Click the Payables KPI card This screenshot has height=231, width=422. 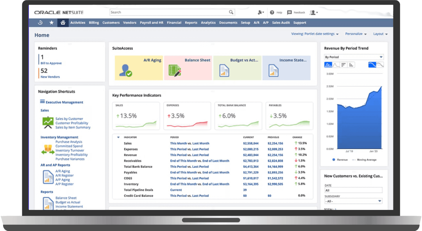(x=290, y=116)
